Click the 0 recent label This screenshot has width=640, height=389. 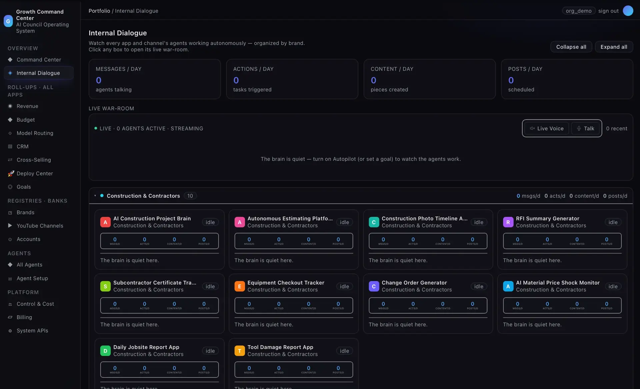617,129
